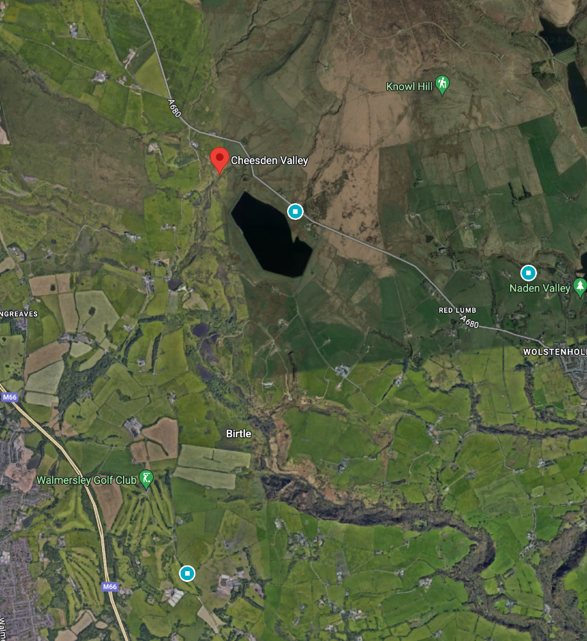Open the Cheesden Valley text label
Screen dimensions: 587x641
pos(269,160)
